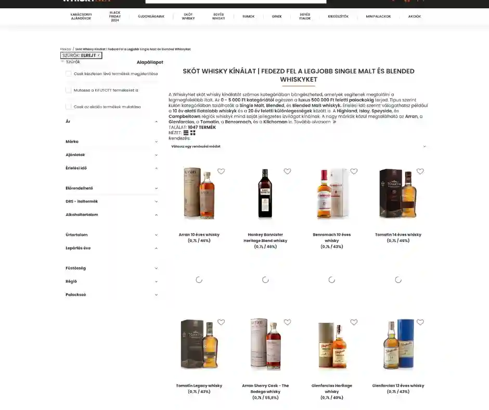This screenshot has width=489, height=410.
Task: Favorite the Benromach 10 éves whisky
Action: coord(354,171)
